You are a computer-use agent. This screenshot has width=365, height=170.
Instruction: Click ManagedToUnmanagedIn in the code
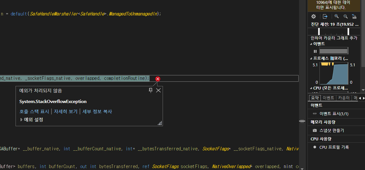pos(133,14)
